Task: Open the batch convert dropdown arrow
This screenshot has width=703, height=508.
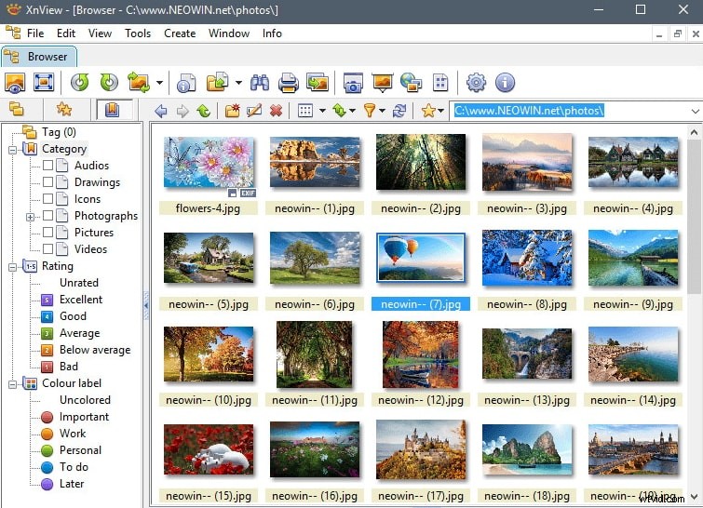Action: 159,83
